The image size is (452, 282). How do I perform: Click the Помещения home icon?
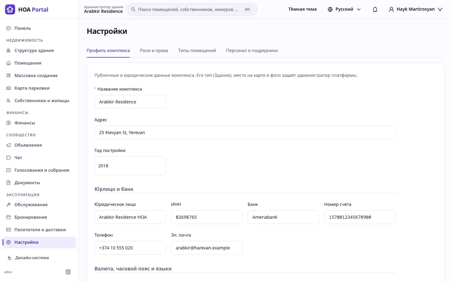click(8, 63)
